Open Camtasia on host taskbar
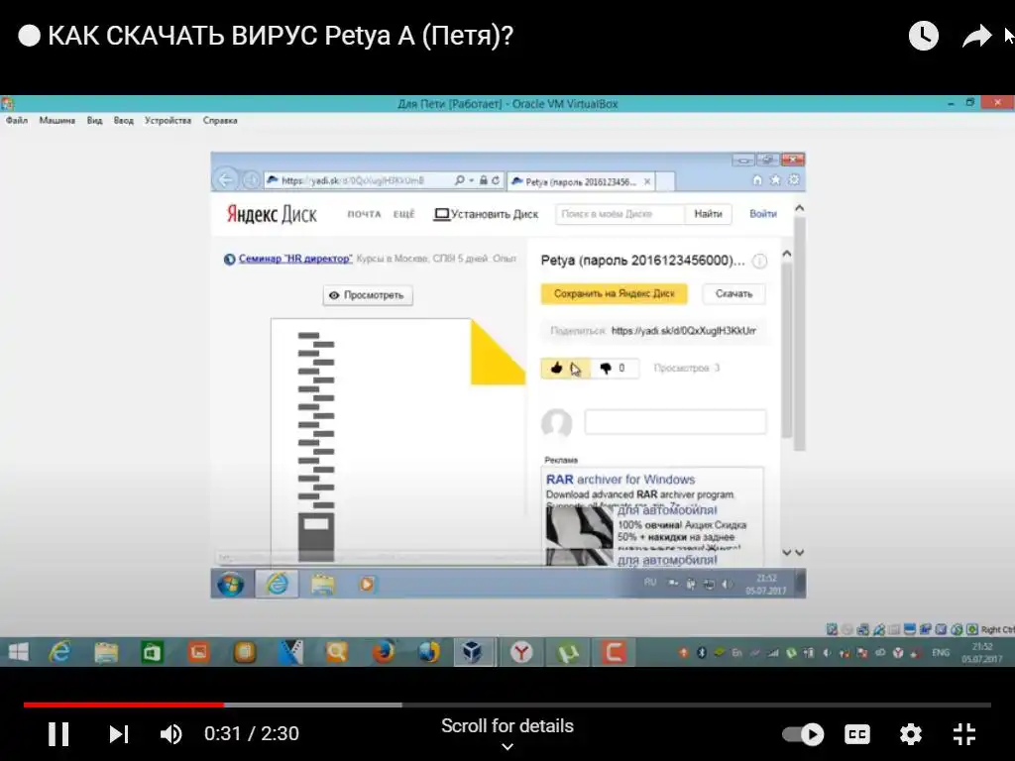This screenshot has height=761, width=1015. [613, 653]
